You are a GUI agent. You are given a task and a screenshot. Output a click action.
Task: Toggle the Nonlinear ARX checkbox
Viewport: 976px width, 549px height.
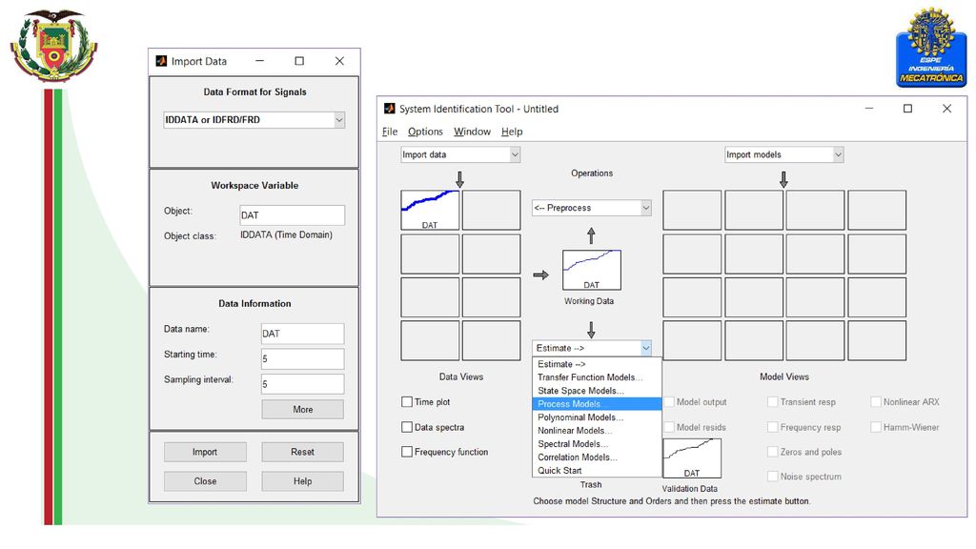click(x=876, y=402)
